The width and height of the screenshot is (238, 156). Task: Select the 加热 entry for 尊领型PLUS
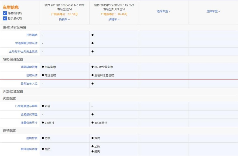[96, 147]
